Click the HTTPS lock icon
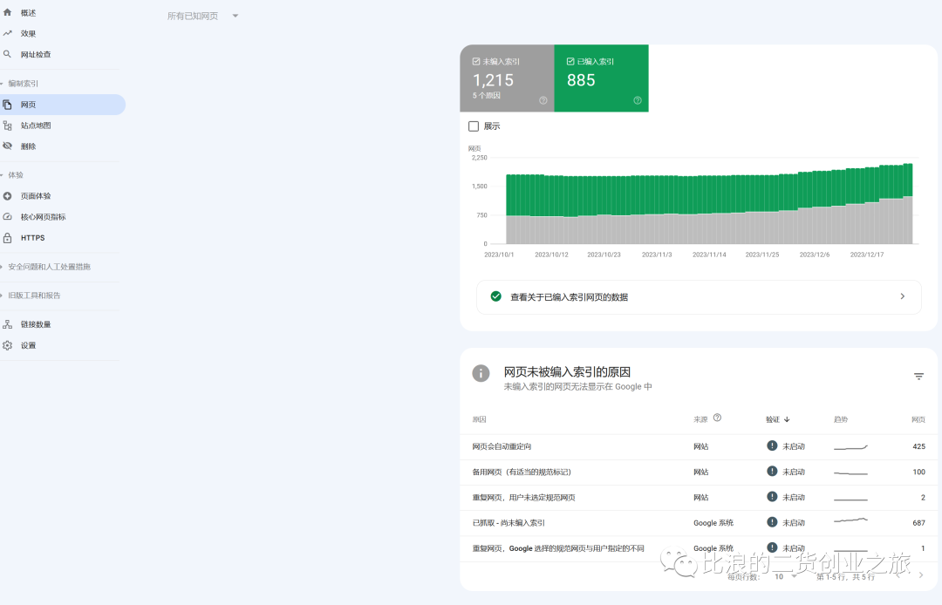942x605 pixels. click(x=10, y=237)
